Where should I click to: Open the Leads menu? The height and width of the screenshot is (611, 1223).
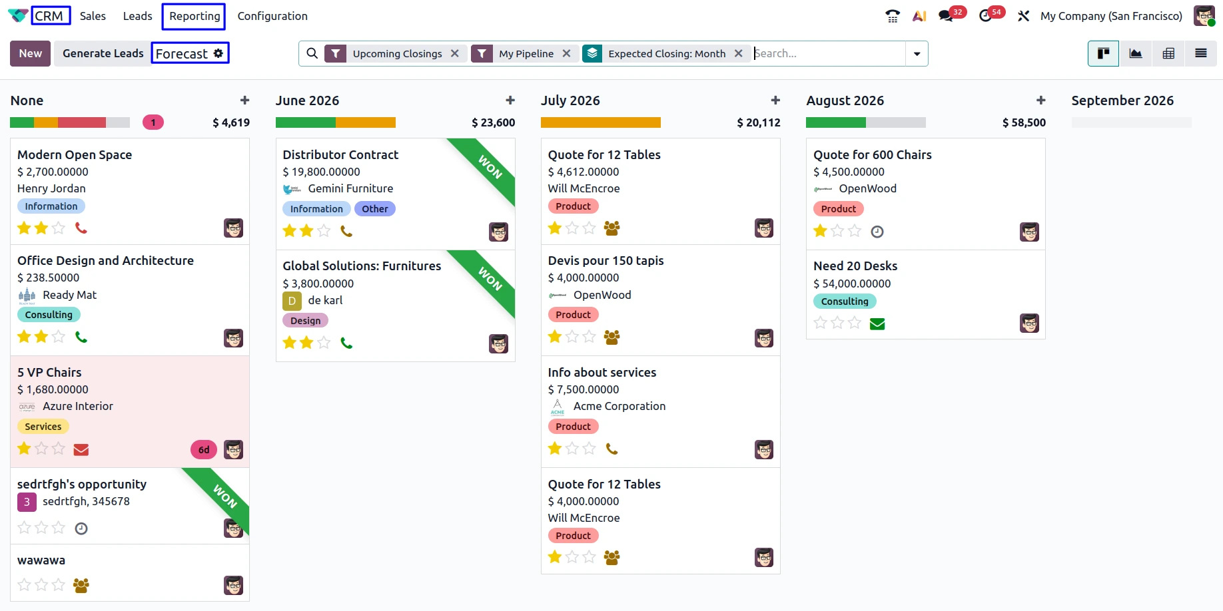point(137,16)
